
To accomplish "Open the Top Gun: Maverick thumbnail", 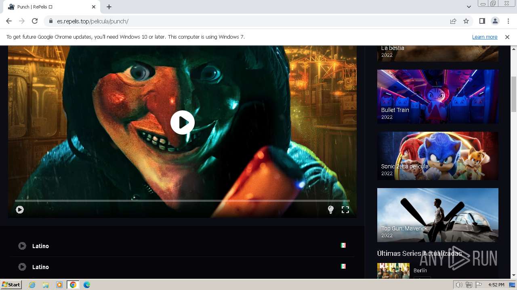I will 438,215.
